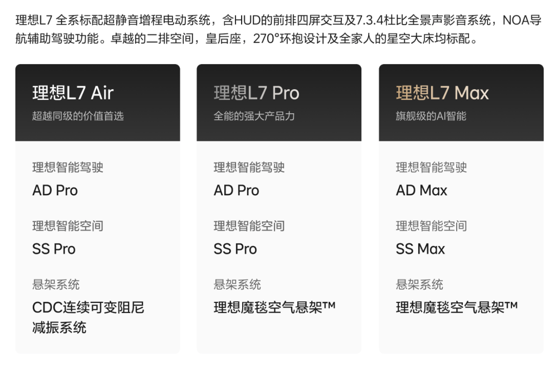Click the 理想L7 Max card title

tap(442, 93)
